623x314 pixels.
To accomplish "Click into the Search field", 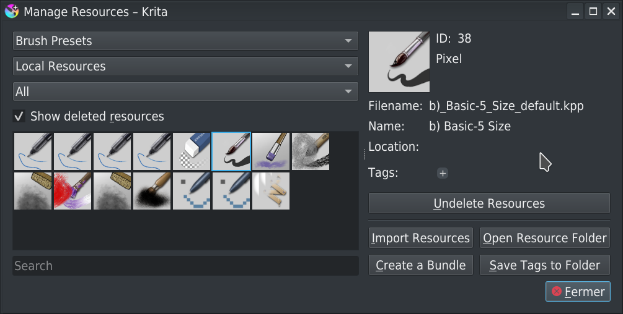I will [x=185, y=266].
